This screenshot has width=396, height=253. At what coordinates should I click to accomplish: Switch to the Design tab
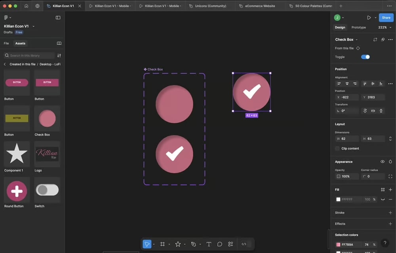(x=340, y=27)
